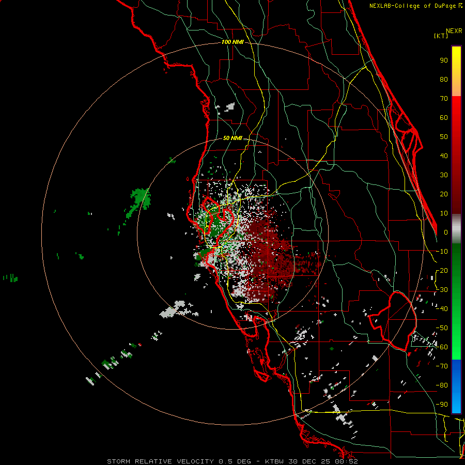Click the [KT] units label
This screenshot has width=465, height=465.
click(x=441, y=36)
